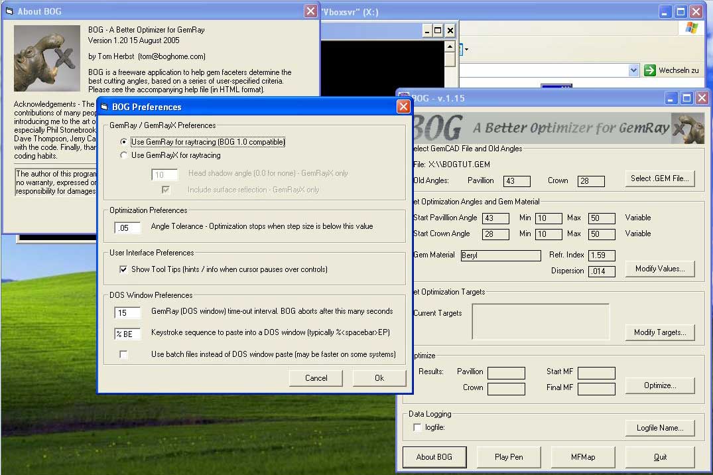Screen dimensions: 713x475
Task: Click the Results Crown output field
Action: click(x=506, y=389)
